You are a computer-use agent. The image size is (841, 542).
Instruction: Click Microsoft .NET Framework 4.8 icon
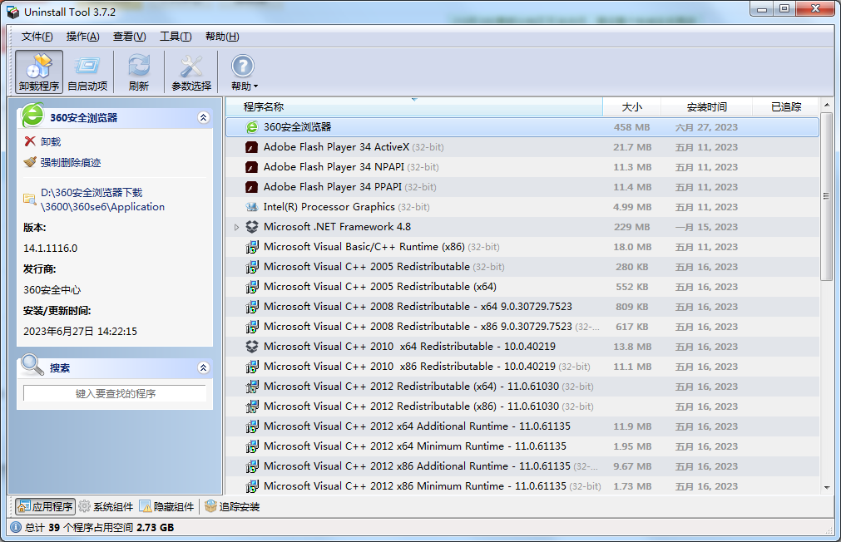251,227
